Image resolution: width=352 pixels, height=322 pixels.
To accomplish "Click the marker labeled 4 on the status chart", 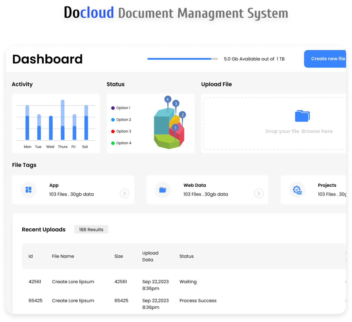I will point(168,99).
